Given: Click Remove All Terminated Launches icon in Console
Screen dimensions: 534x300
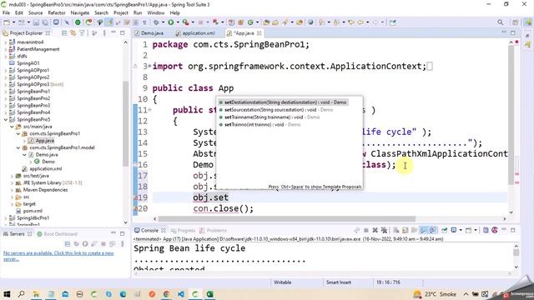Looking at the screenshot, I should pos(384,230).
